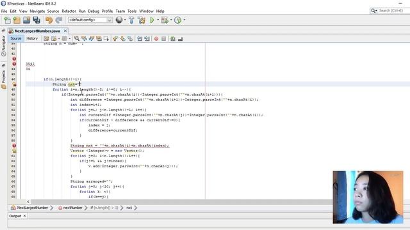Click the error marker on line 59
Screen dimensions: 410x230
[14, 146]
